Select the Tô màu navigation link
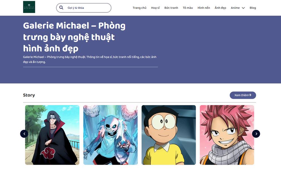Screen dimensions: 281x169 (188, 8)
